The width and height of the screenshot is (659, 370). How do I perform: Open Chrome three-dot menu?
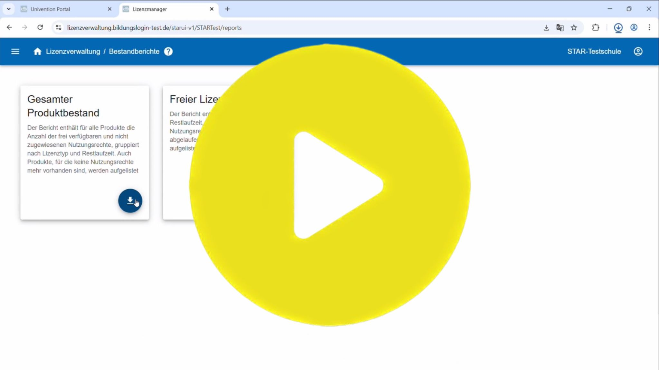coord(649,28)
